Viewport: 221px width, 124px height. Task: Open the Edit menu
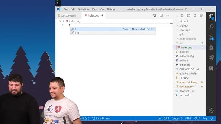73,9
